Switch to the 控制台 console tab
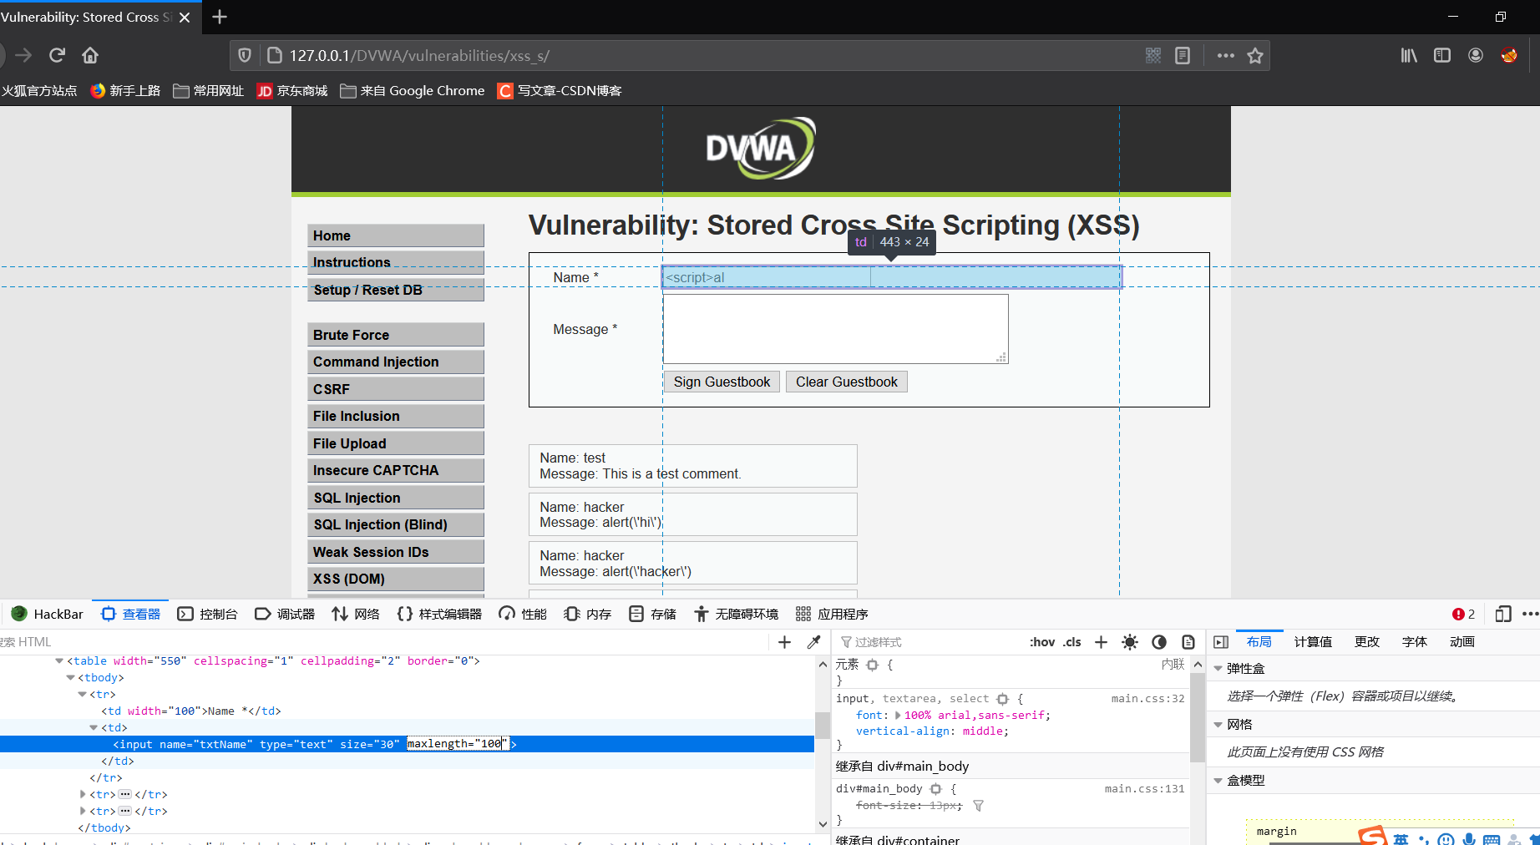1540x845 pixels. pyautogui.click(x=207, y=614)
